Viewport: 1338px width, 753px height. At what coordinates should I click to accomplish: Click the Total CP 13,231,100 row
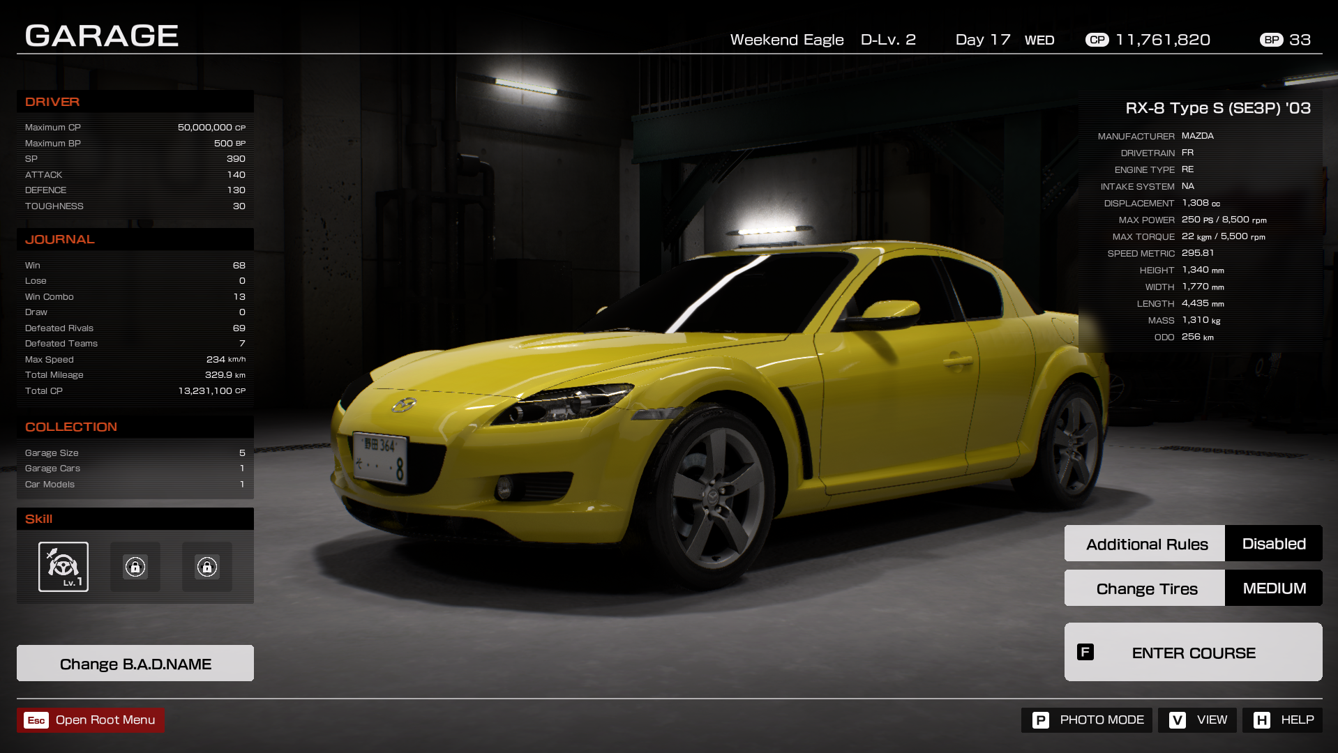pos(135,390)
